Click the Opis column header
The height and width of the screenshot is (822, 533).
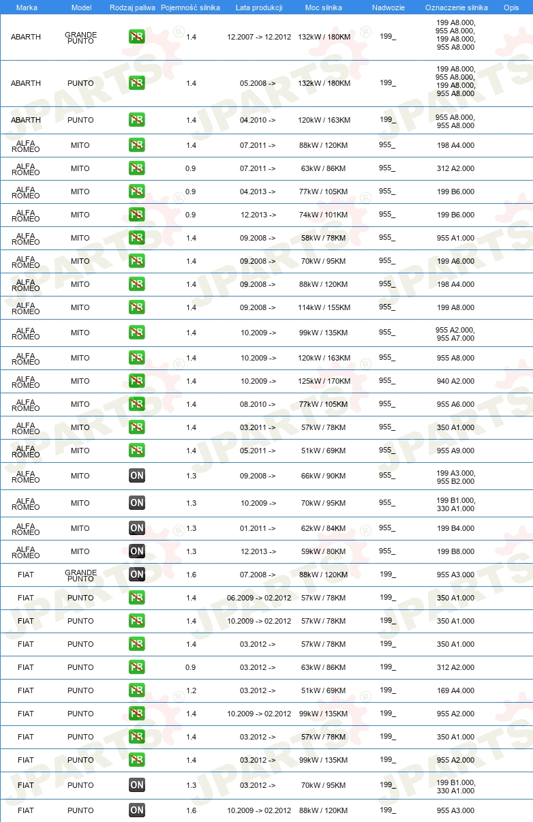coord(511,7)
